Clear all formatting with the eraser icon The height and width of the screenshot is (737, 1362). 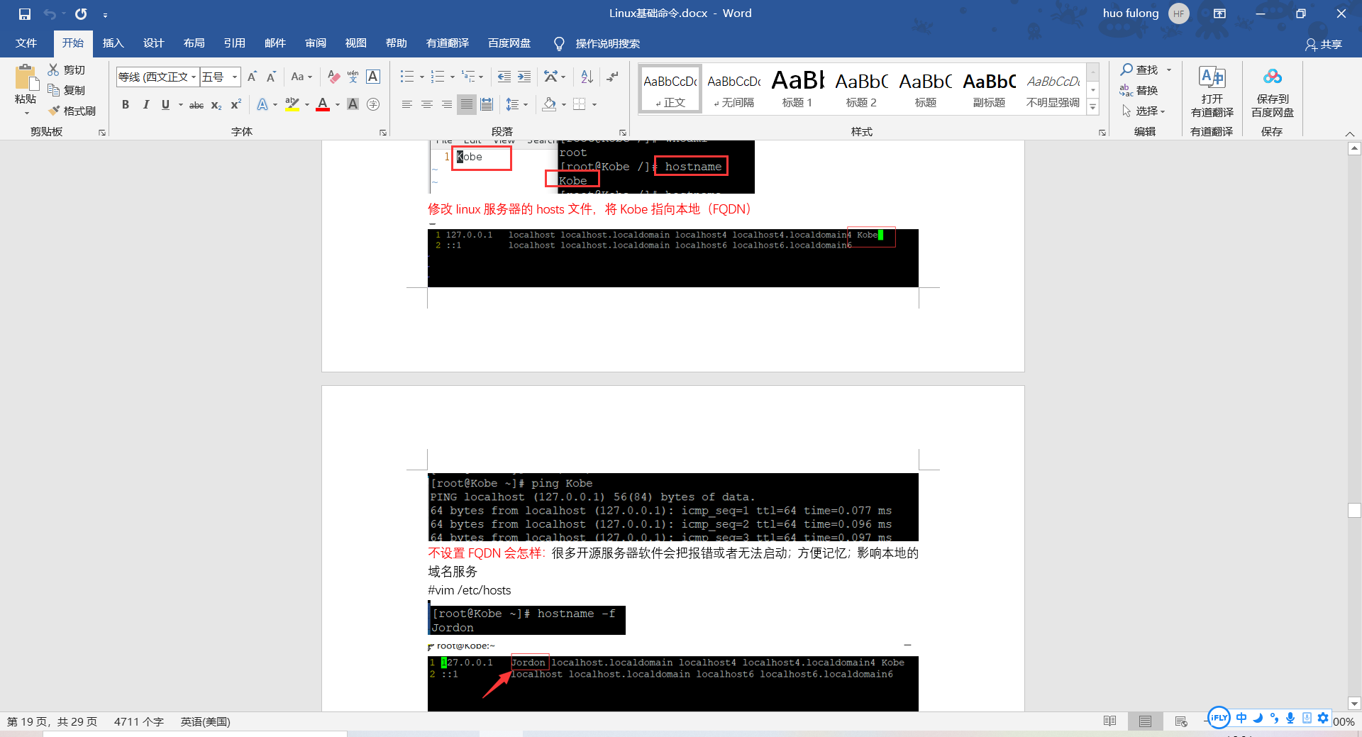tap(333, 77)
